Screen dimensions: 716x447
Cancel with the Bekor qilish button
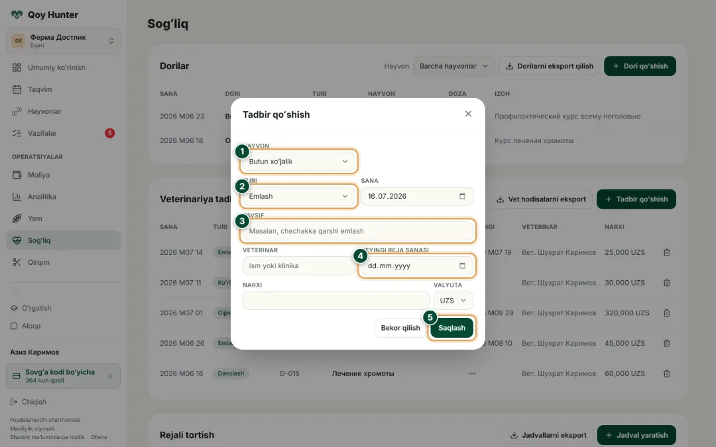click(400, 328)
